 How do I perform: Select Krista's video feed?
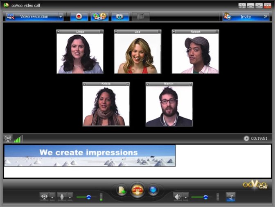coord(106,106)
